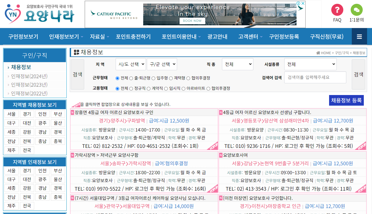
Task: Select 입주형 work type radio
Action: tap(154, 78)
